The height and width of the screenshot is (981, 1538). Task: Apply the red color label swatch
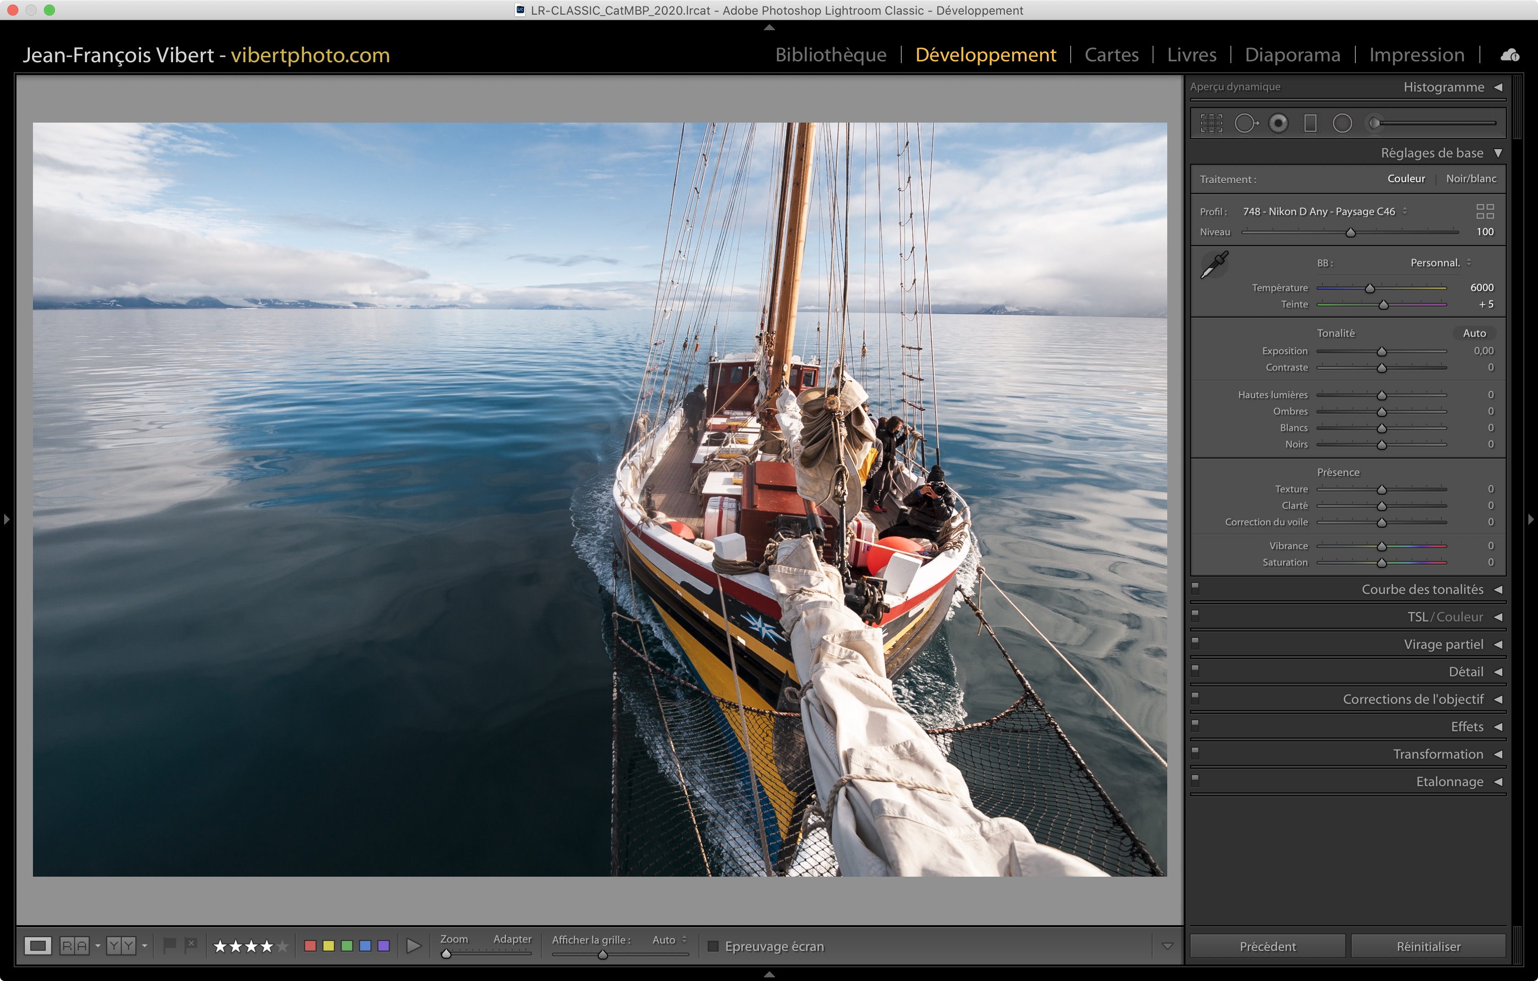tap(310, 945)
